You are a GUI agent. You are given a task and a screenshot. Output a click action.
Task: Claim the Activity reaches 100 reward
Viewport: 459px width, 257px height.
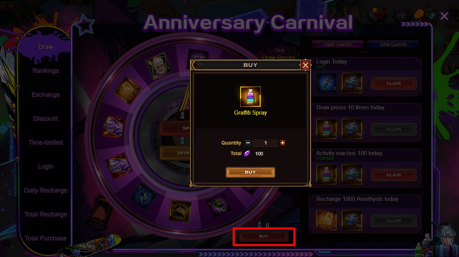pos(393,175)
